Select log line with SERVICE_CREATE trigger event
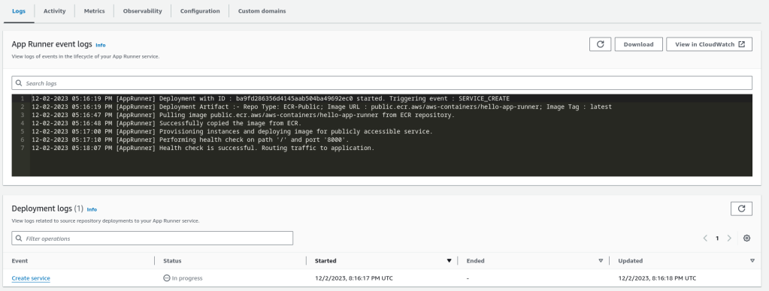The image size is (769, 291). [x=271, y=98]
